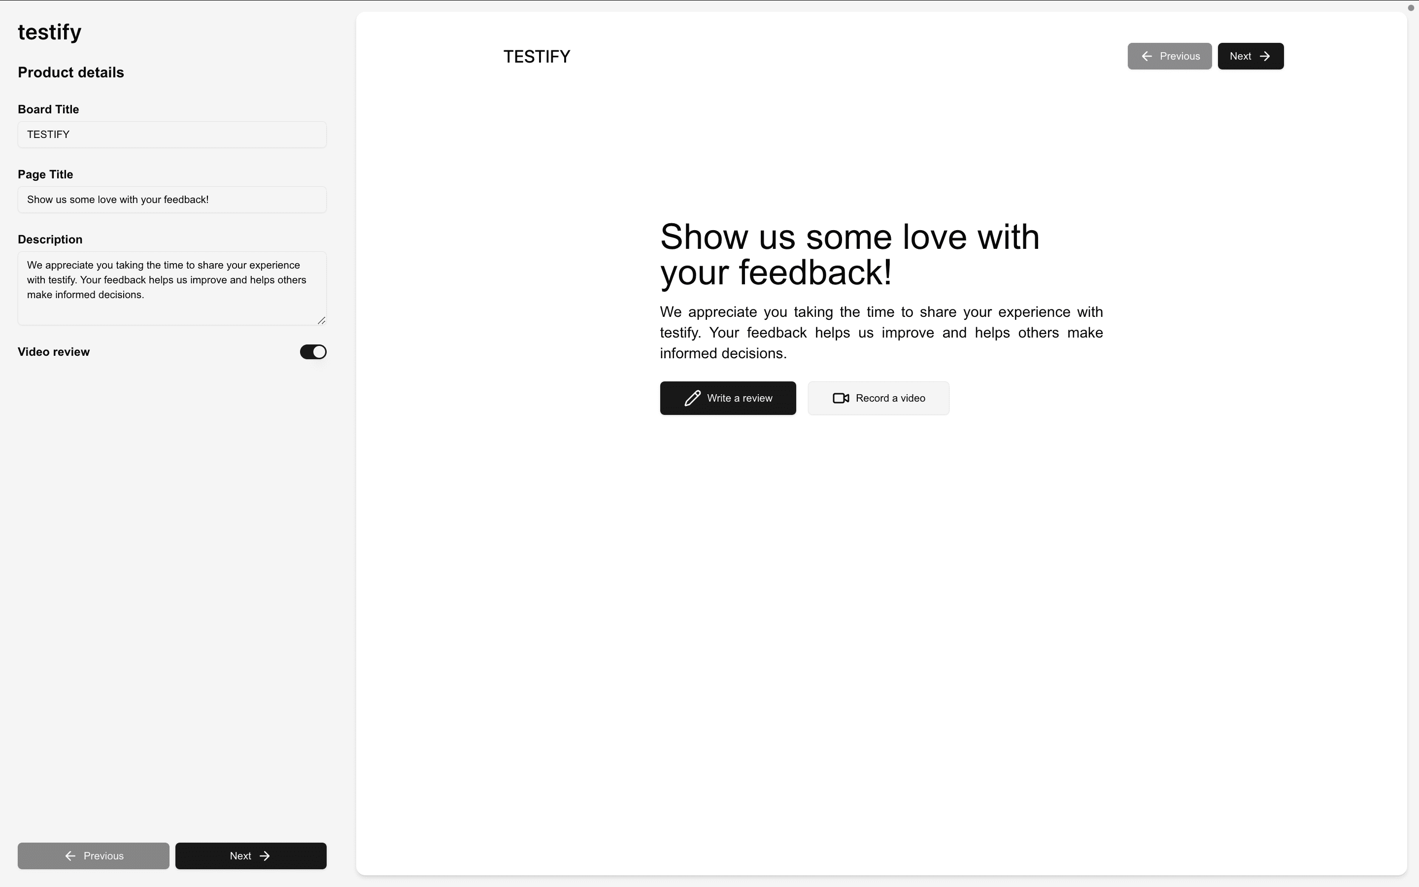This screenshot has width=1419, height=887.
Task: Click the resize handle on the Description textarea
Action: click(x=322, y=320)
